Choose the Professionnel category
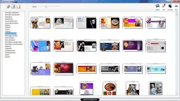Screen dimensions: 180x101 pyautogui.click(x=10, y=50)
